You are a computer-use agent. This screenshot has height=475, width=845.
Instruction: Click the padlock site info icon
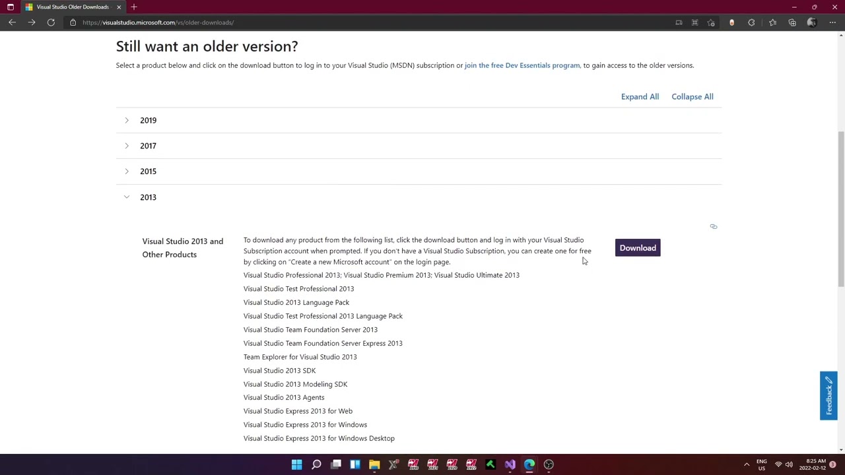73,22
